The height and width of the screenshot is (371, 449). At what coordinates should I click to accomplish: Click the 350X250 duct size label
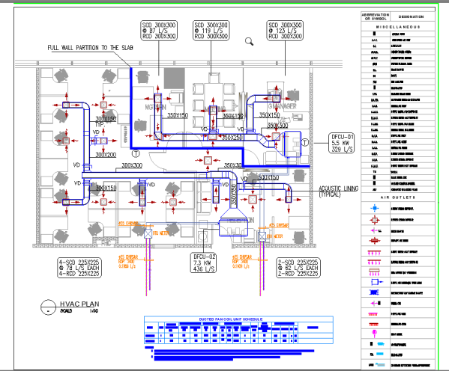pyautogui.click(x=232, y=138)
